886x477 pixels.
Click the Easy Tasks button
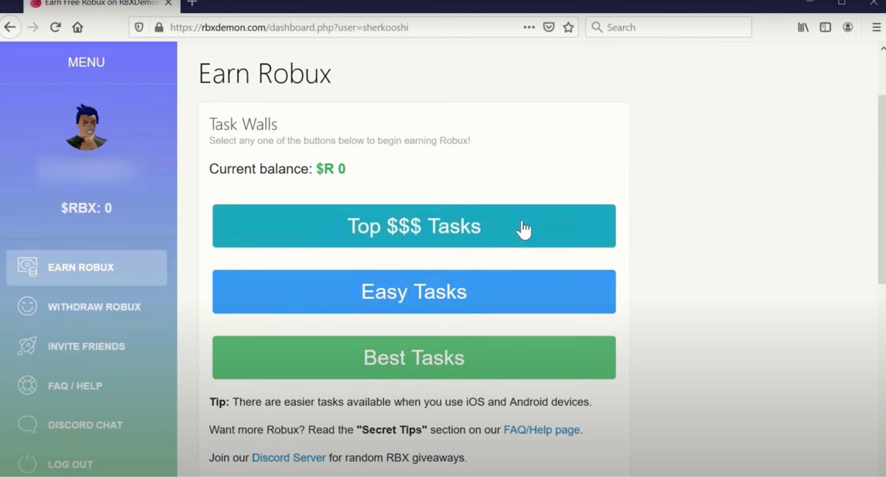pyautogui.click(x=414, y=292)
